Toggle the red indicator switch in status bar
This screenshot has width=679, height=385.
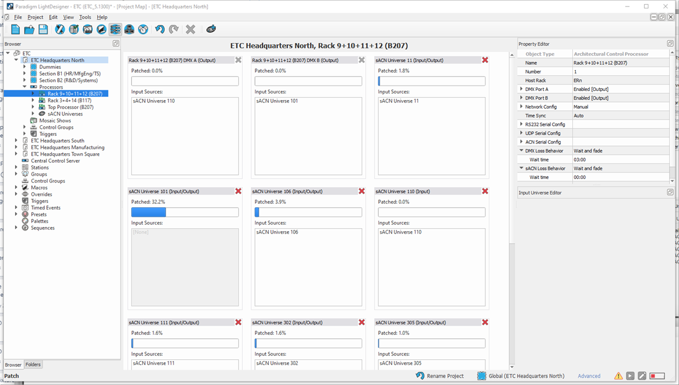tap(657, 376)
